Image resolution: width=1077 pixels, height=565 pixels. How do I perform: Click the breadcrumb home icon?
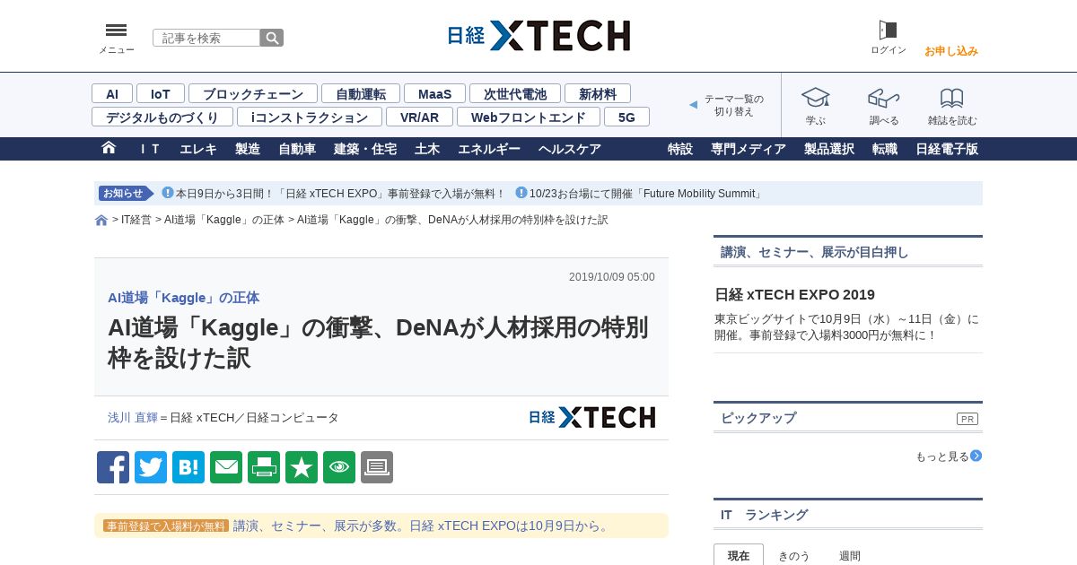101,221
